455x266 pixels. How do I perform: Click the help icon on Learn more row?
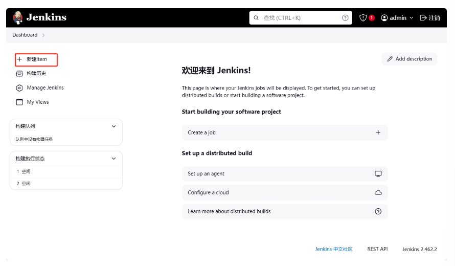[378, 211]
